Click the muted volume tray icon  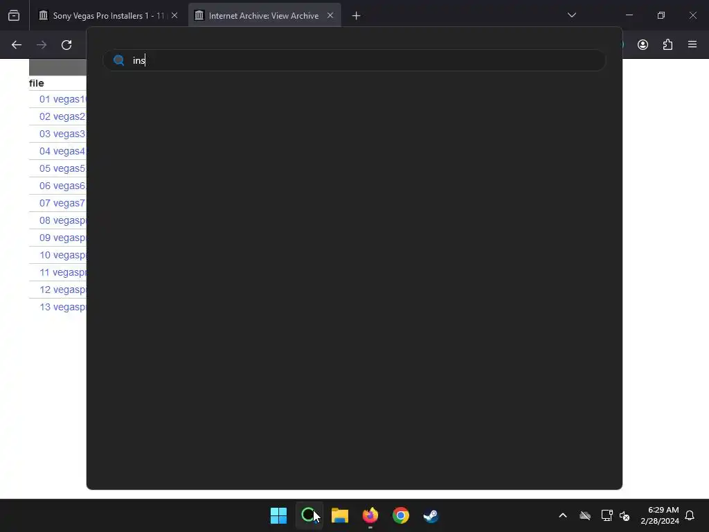click(625, 515)
